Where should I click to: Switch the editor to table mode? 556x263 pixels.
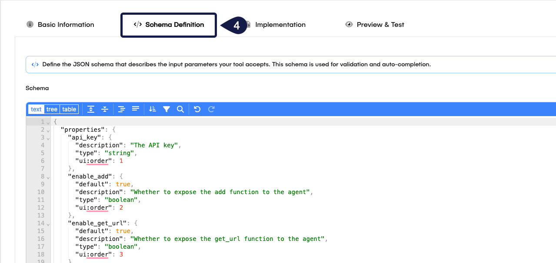[x=69, y=109]
